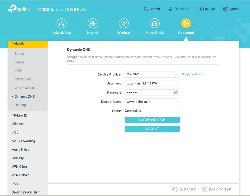
Task: Click the Internet top tab label
Action: tap(92, 33)
